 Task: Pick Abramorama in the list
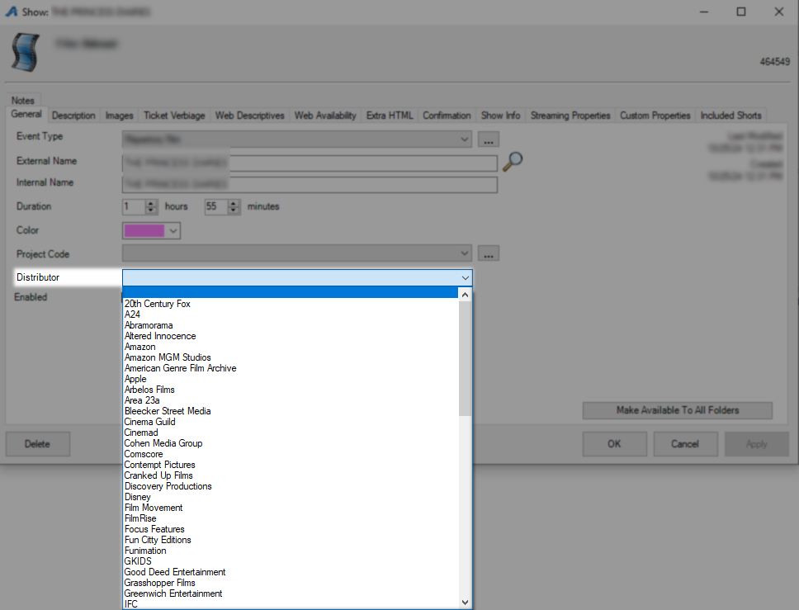[291, 325]
